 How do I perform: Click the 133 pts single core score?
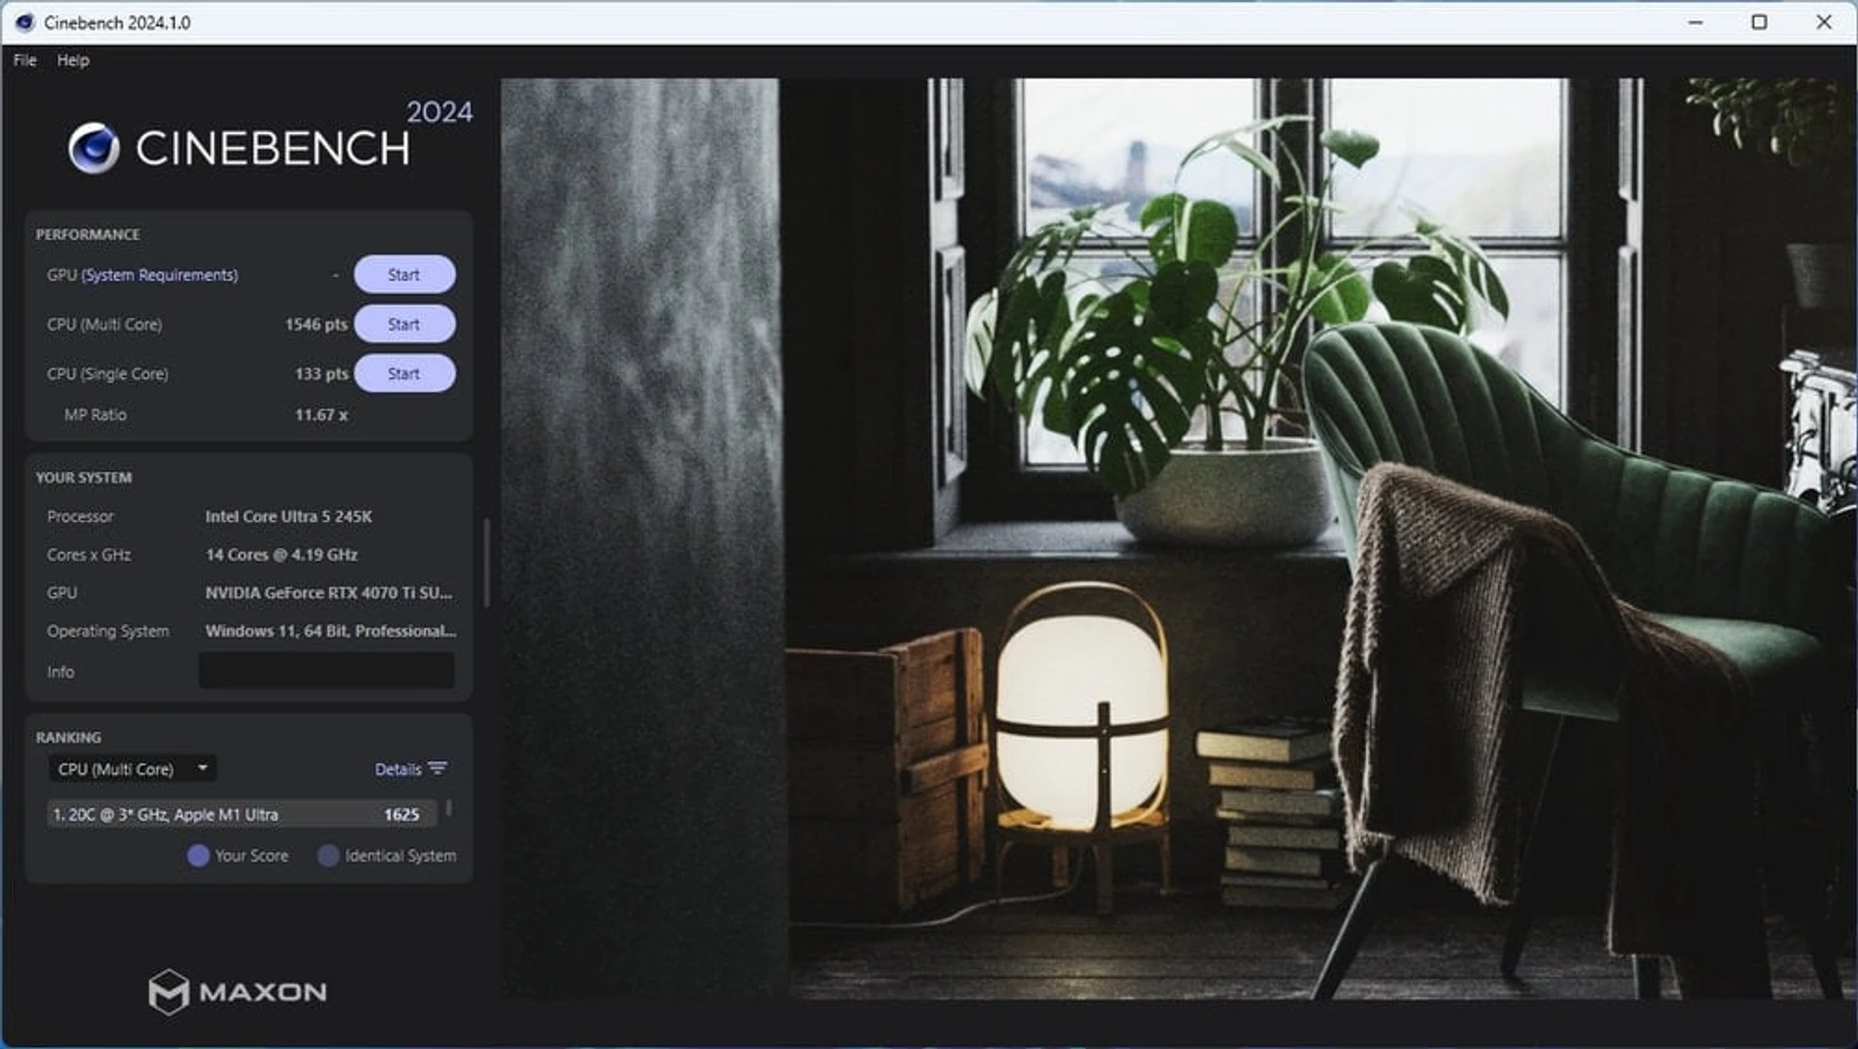tap(321, 374)
